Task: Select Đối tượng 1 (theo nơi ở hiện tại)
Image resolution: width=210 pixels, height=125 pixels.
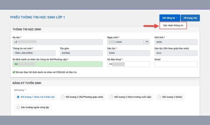Action: [36, 97]
